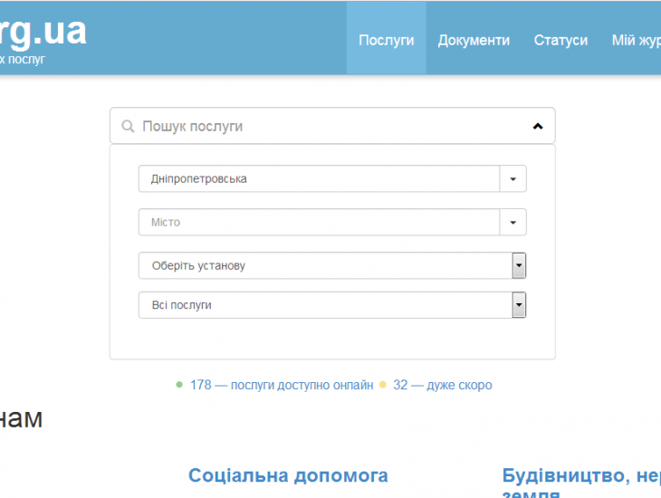Open the Місто dropdown arrow
This screenshot has height=498, width=661.
513,222
